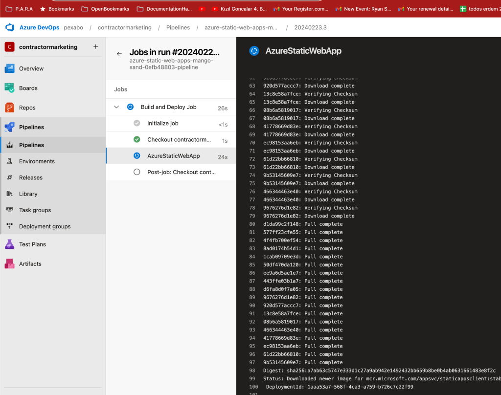Viewport: 501px width, 395px height.
Task: Click the contractormarketing project name
Action: (48, 47)
